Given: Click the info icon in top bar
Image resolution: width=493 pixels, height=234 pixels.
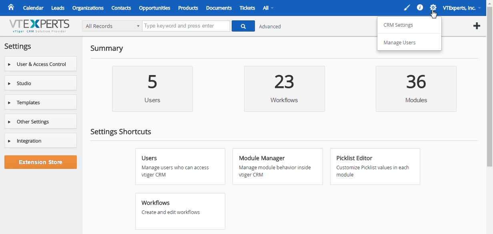Looking at the screenshot, I should (420, 8).
